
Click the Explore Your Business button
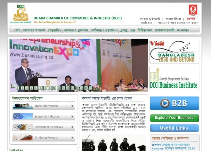(x=174, y=118)
